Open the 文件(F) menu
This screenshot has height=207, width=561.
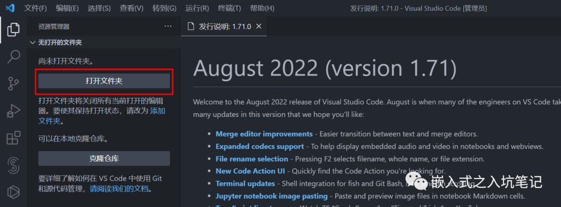click(x=35, y=8)
